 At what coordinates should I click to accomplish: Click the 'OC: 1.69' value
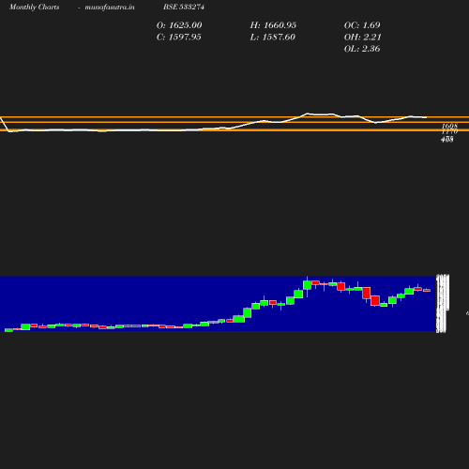click(x=362, y=25)
